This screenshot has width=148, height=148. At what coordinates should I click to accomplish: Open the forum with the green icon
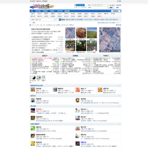point(33,128)
